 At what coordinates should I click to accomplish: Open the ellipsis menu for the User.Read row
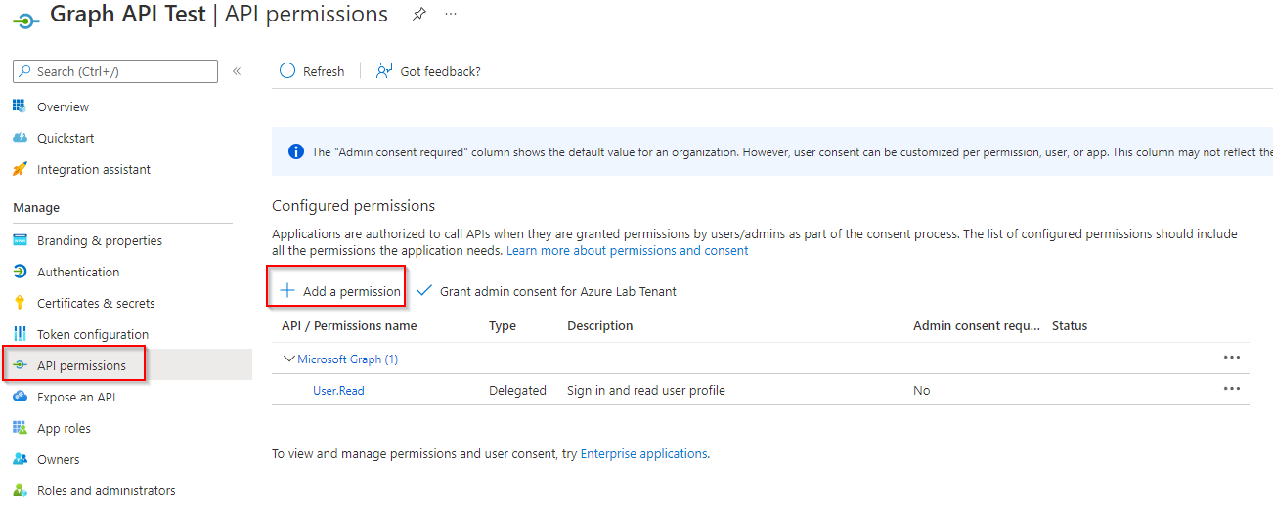1231,389
